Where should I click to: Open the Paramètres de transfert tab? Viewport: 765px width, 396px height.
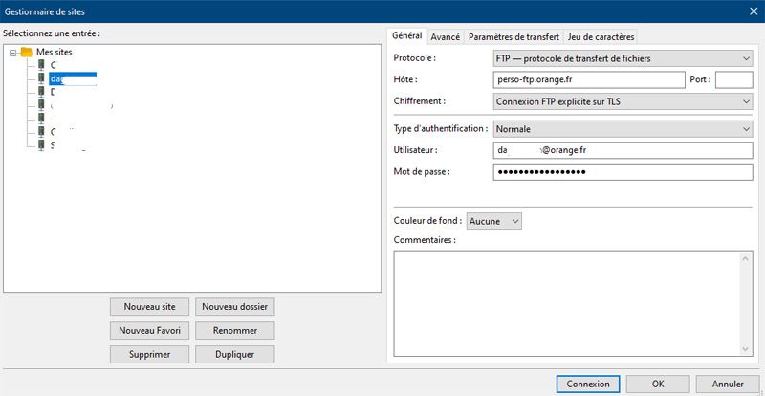pos(514,36)
